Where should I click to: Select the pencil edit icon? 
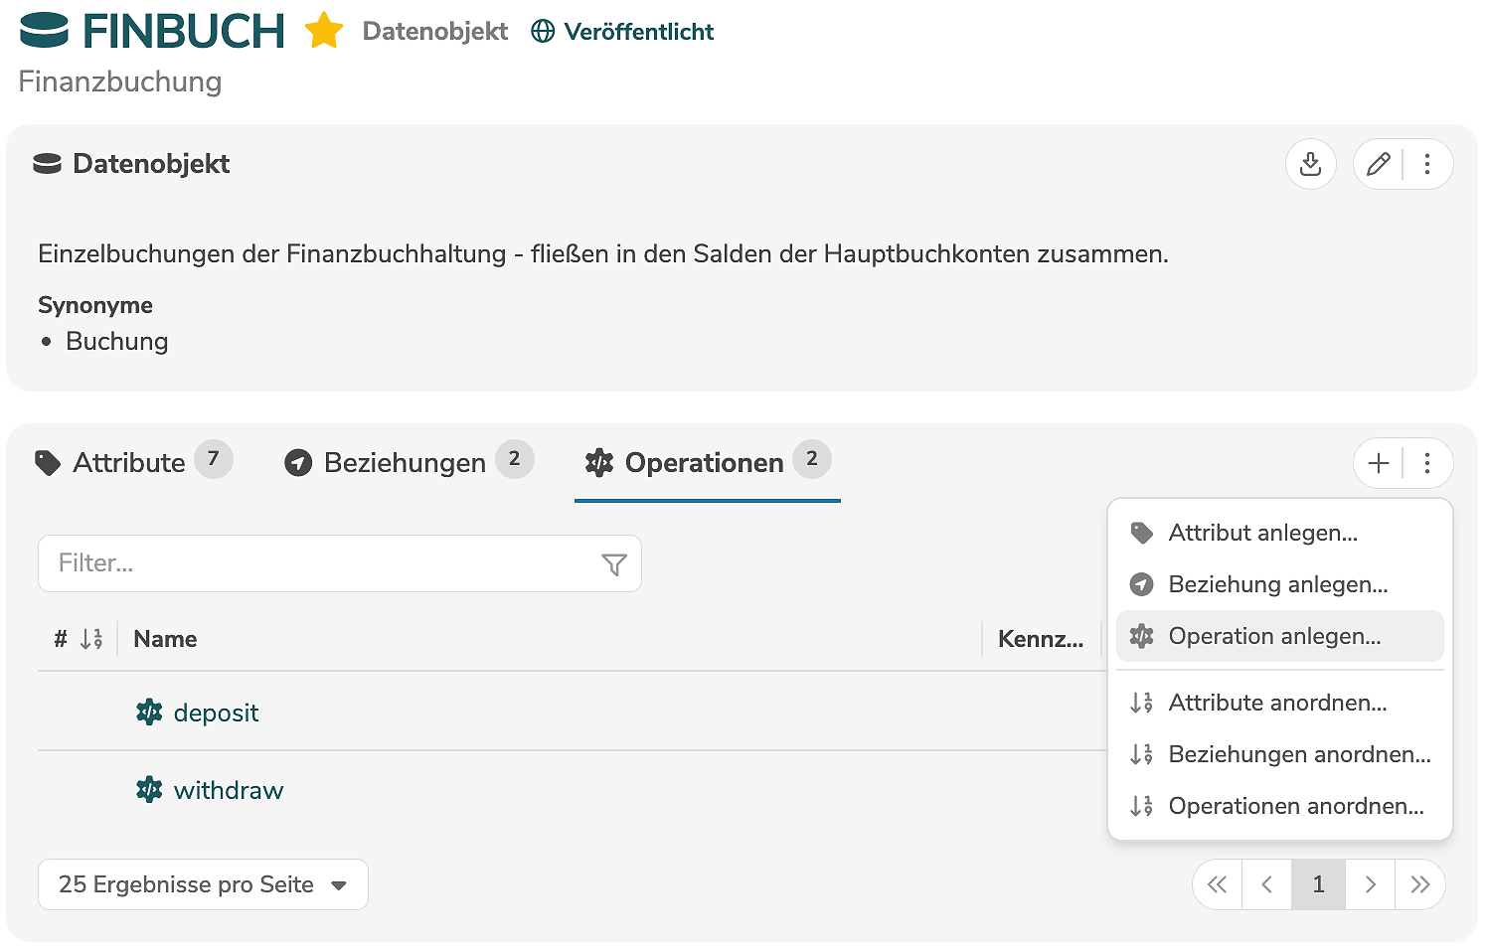point(1378,164)
